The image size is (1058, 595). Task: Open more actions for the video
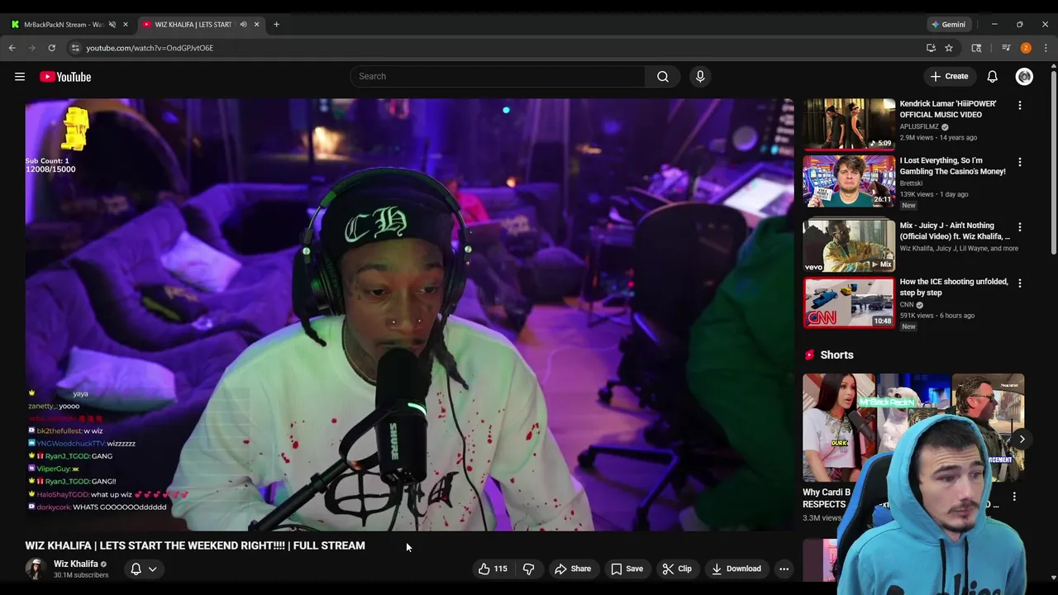click(784, 569)
